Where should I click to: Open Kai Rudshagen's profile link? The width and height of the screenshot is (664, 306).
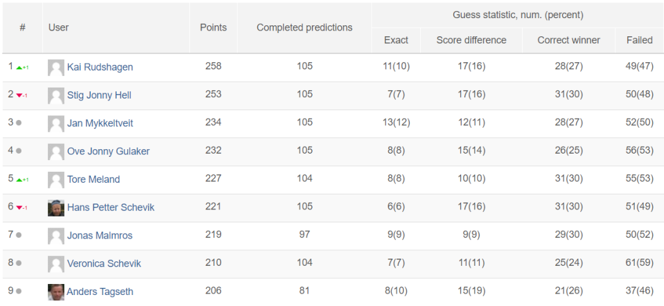point(100,67)
